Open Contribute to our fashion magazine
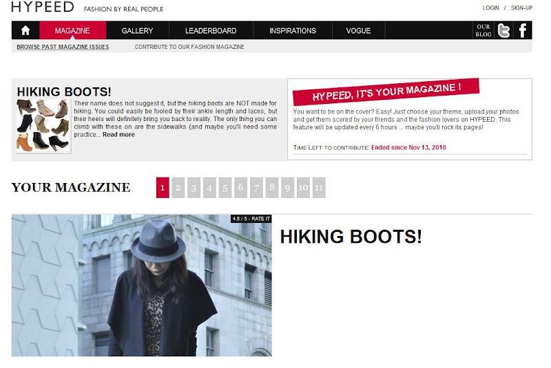 (x=189, y=47)
